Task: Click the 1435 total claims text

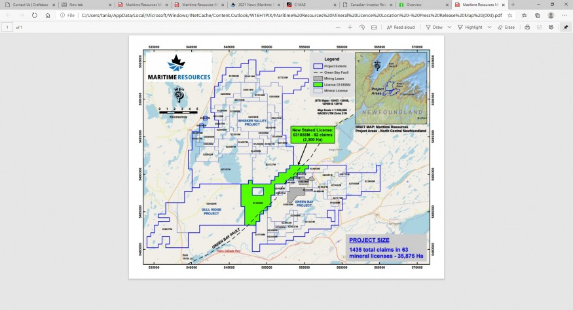Action: coord(386,253)
